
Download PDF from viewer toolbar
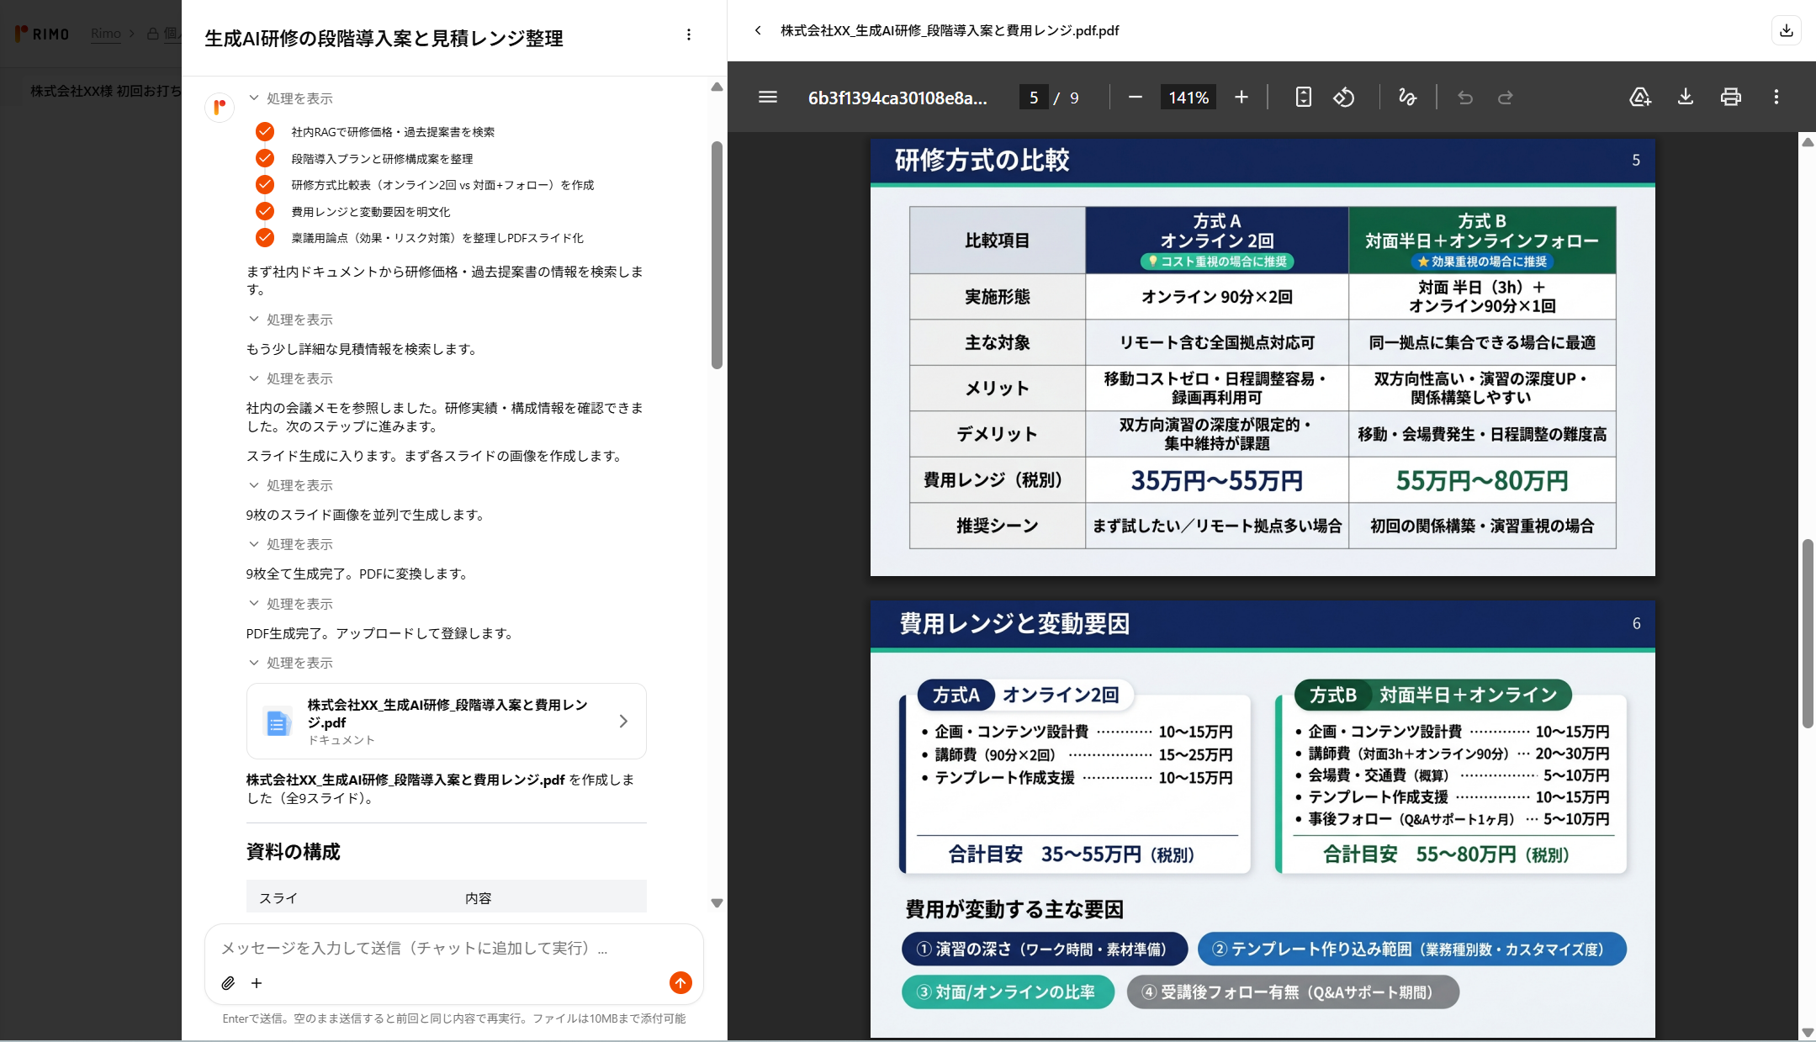coord(1685,98)
